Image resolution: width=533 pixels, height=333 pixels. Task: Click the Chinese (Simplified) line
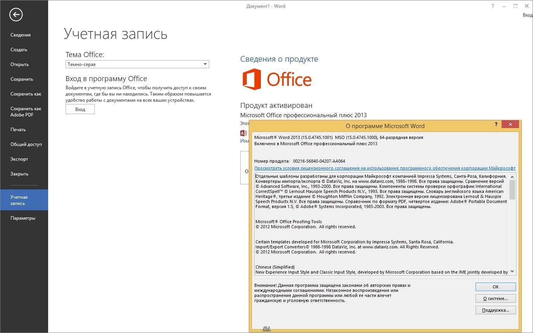(275, 267)
